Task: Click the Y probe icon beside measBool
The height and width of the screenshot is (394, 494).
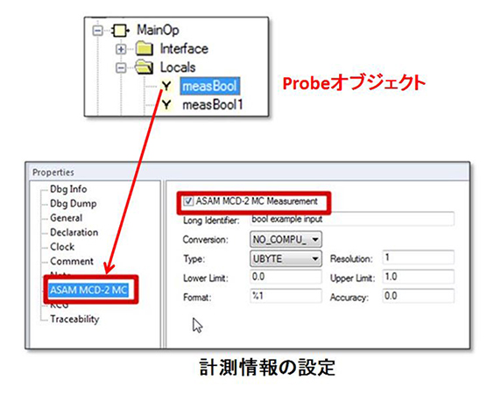Action: click(x=166, y=86)
